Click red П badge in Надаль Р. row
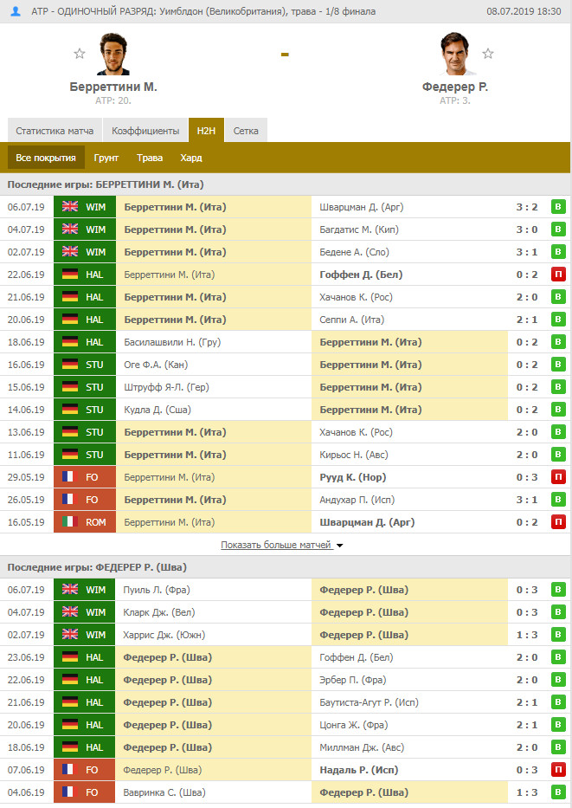This screenshot has width=572, height=808. 558,769
